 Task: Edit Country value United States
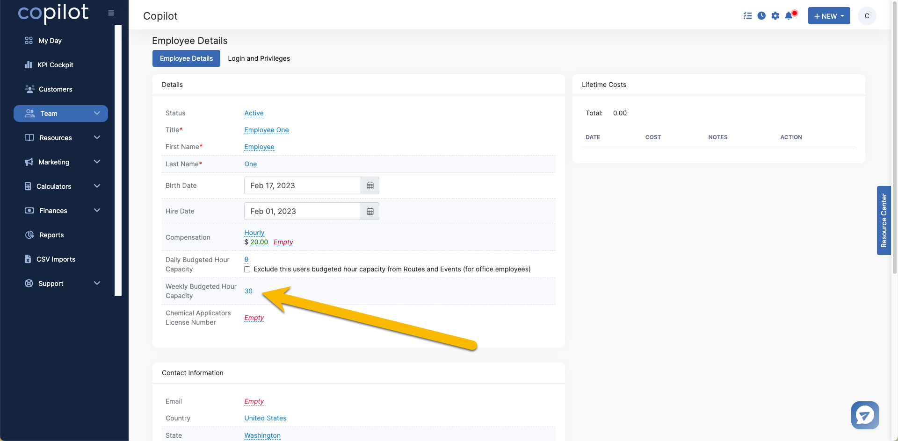pos(265,418)
